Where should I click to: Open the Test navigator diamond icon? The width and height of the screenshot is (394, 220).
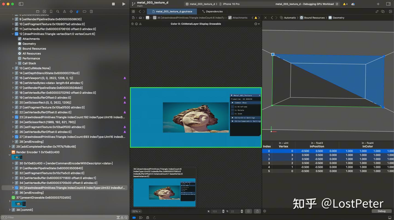tap(71, 11)
